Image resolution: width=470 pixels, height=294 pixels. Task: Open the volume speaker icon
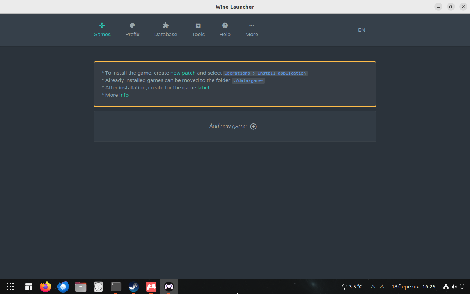(x=454, y=287)
